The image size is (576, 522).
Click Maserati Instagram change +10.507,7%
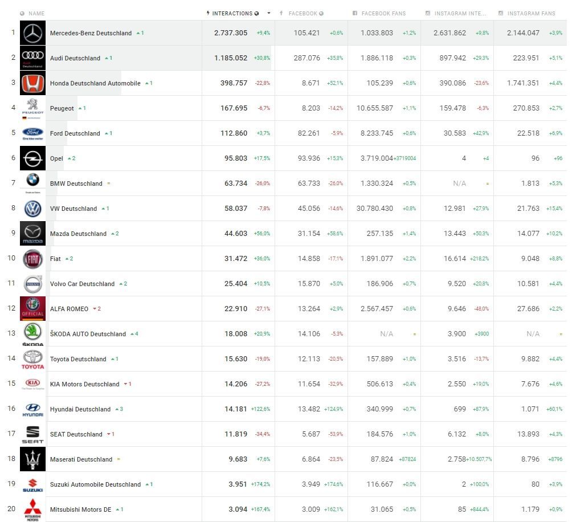click(x=479, y=459)
